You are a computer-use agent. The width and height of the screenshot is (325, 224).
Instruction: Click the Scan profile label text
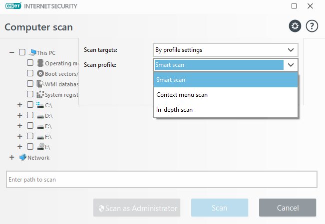pos(100,65)
